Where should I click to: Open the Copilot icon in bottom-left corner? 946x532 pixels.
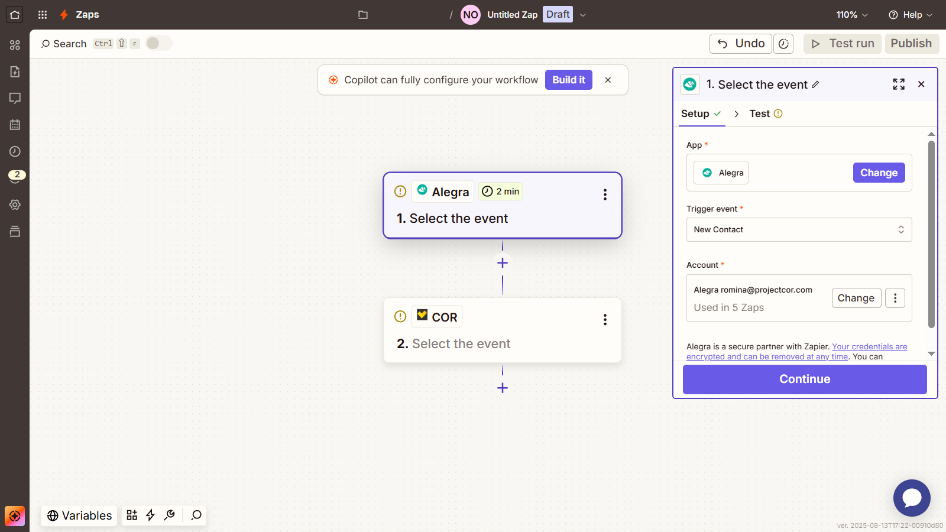pyautogui.click(x=15, y=516)
